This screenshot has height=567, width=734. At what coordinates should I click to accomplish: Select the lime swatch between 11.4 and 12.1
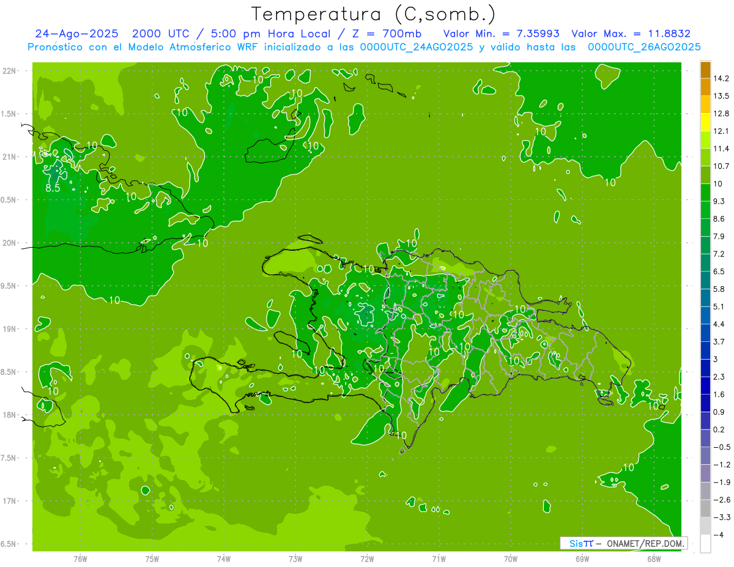[705, 139]
